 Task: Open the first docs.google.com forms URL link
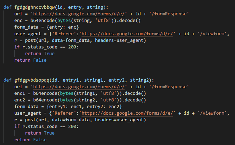coord(79,14)
